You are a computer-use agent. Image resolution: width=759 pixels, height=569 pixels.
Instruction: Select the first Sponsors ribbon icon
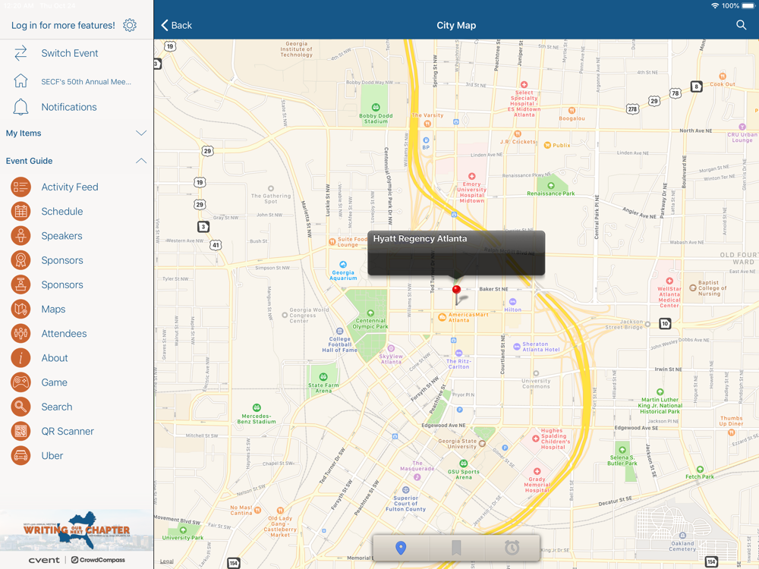point(20,260)
